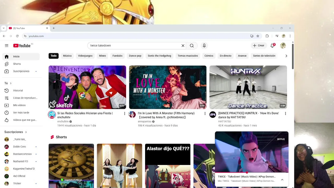The width and height of the screenshot is (334, 188).
Task: Open the Alastor dijo QUÉ??? short
Action: (168, 166)
